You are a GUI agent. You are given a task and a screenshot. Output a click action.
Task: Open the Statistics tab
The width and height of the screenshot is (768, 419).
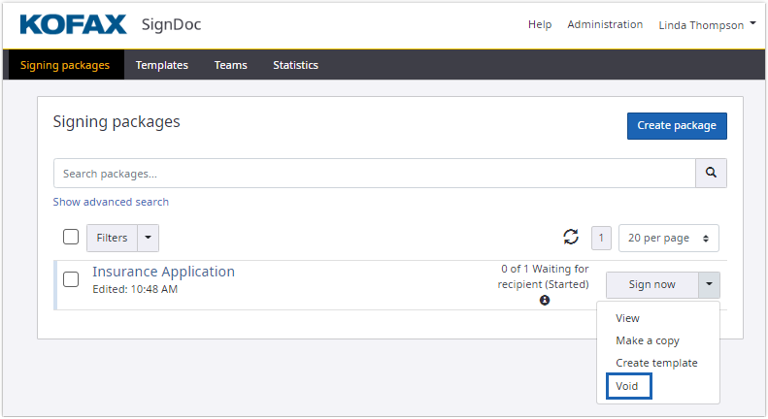(x=295, y=65)
